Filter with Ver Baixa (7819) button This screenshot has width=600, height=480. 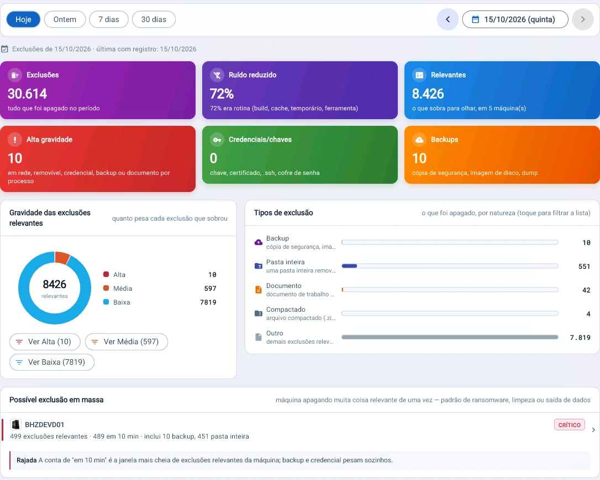[x=52, y=362]
